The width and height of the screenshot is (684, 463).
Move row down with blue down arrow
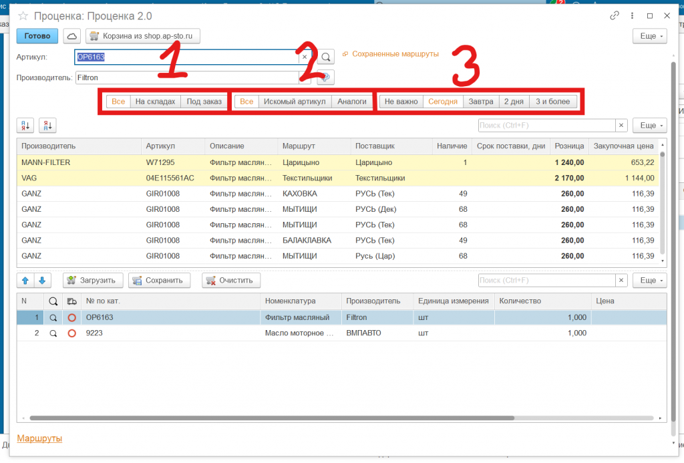coord(41,281)
